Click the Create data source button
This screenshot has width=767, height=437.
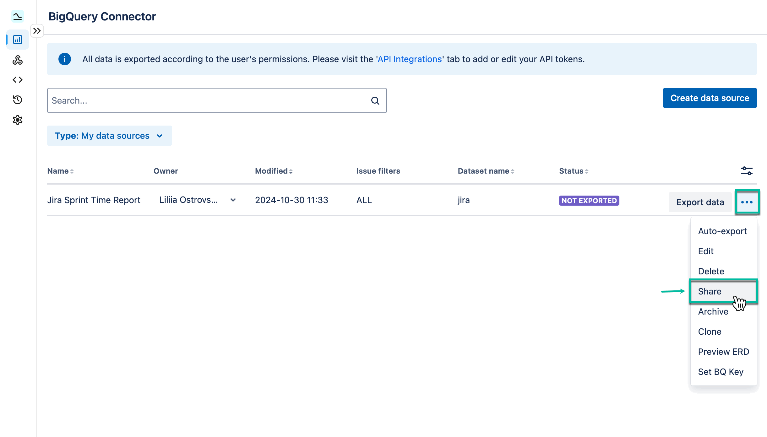[710, 98]
